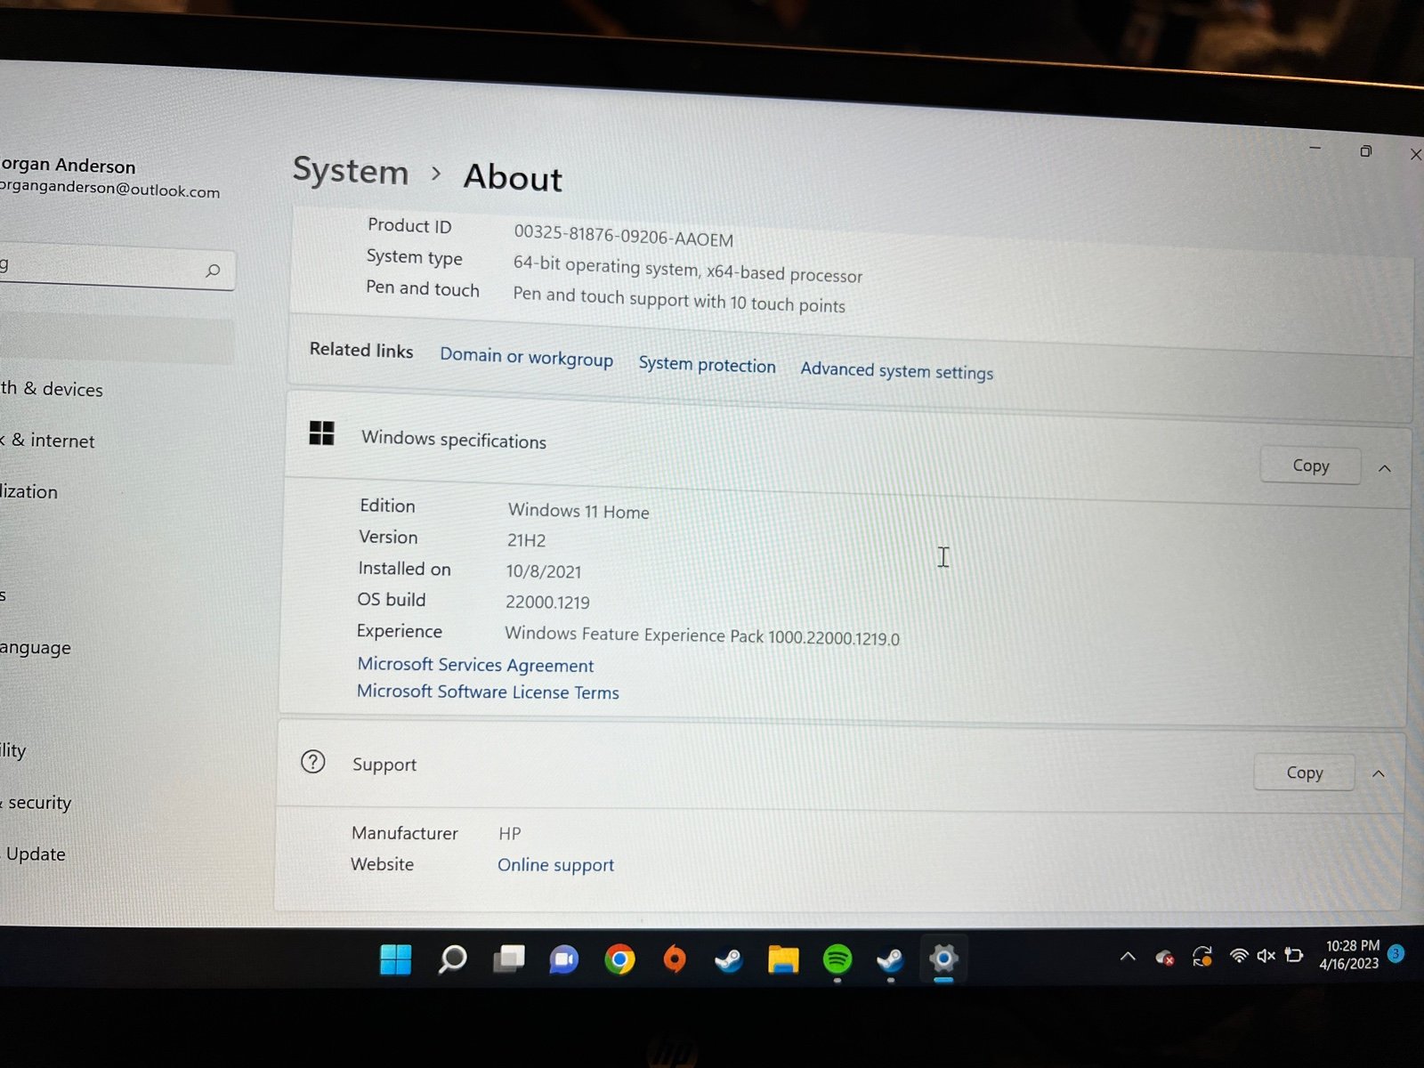1424x1068 pixels.
Task: Click the sync update tray icon
Action: click(x=1202, y=957)
